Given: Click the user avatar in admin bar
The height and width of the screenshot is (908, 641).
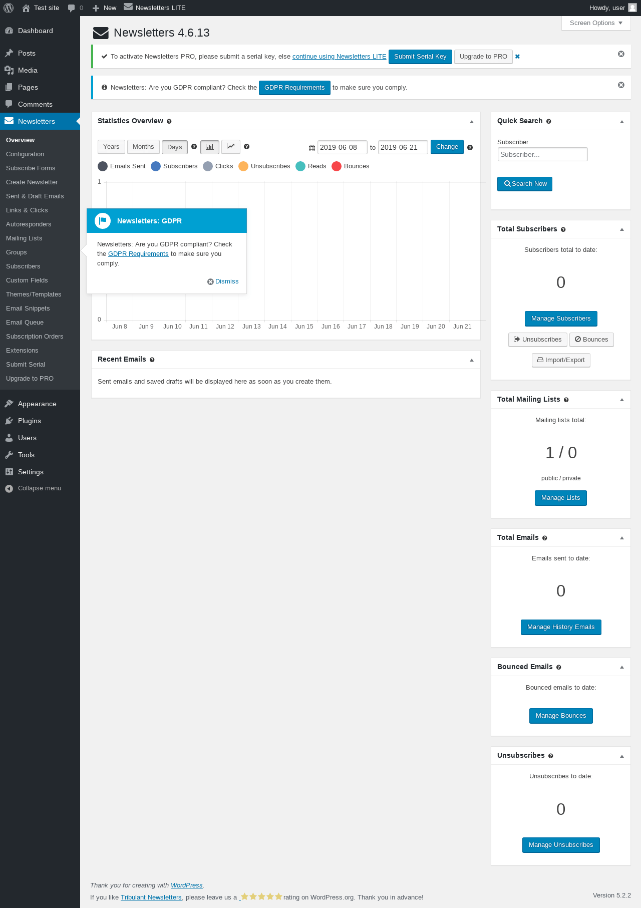Looking at the screenshot, I should [632, 8].
